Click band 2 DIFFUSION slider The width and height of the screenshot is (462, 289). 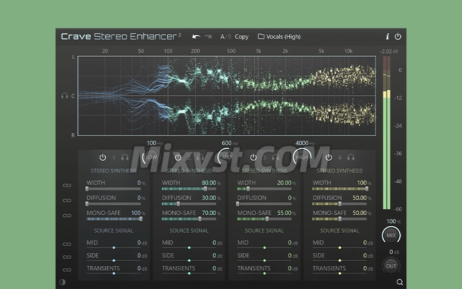tap(189, 204)
